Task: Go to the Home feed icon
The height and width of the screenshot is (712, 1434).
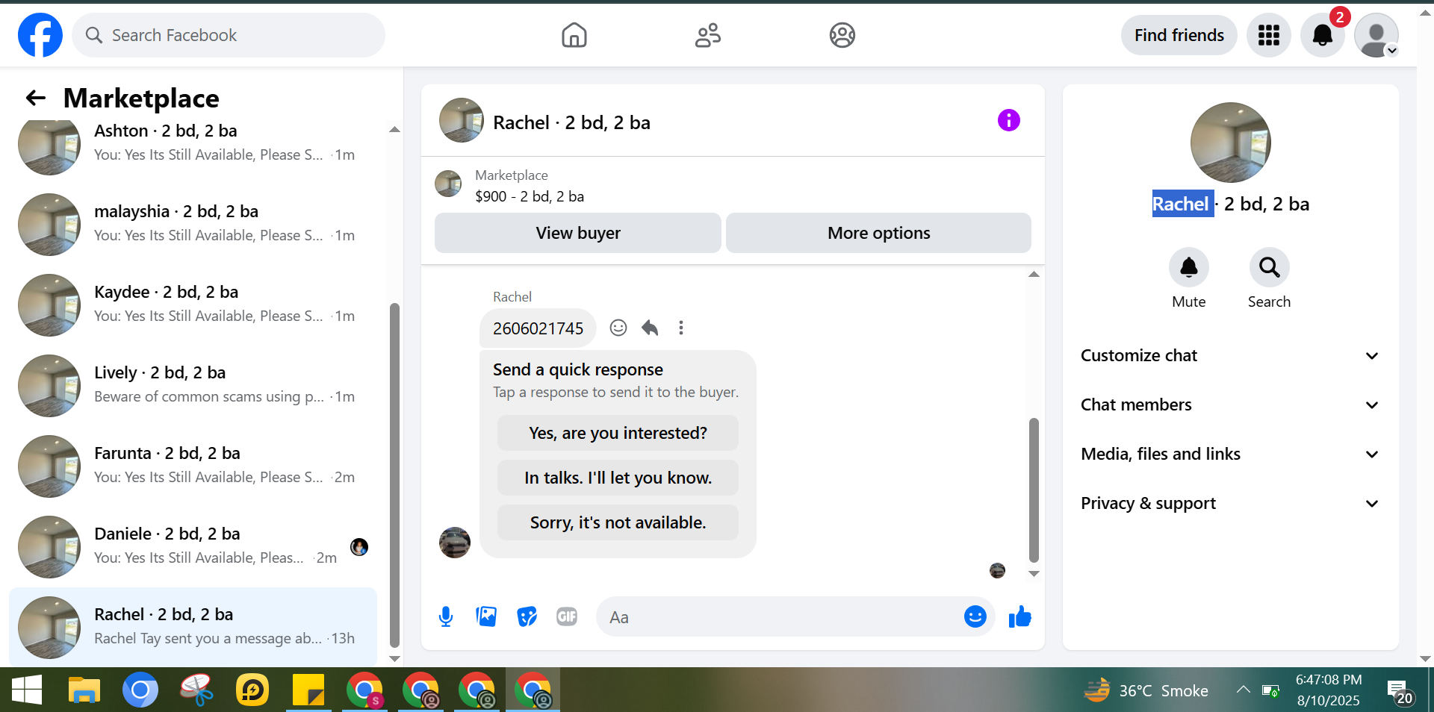Action: pyautogui.click(x=574, y=35)
